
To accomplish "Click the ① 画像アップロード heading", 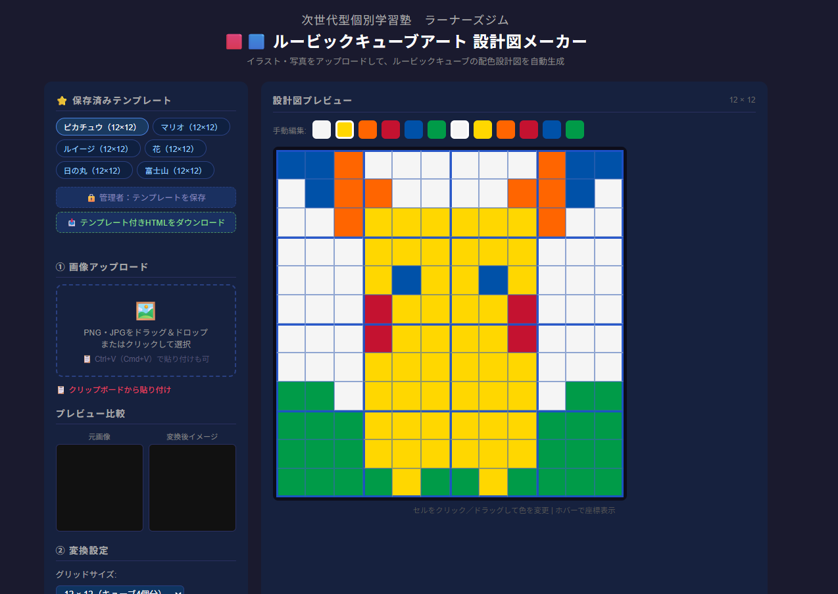I will click(102, 266).
